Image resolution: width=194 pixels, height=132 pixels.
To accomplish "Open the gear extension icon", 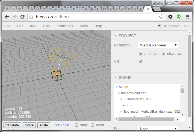I will click(170, 17).
